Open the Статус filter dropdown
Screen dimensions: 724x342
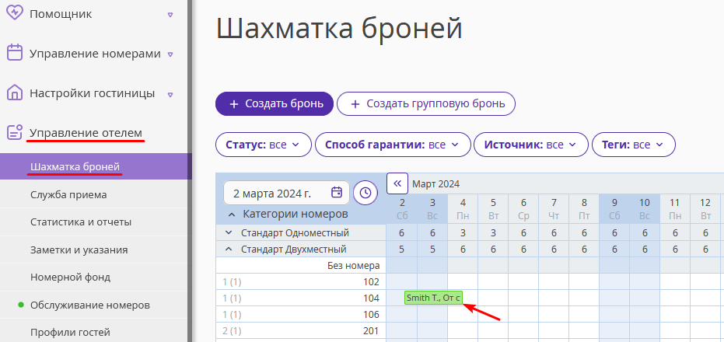tap(263, 145)
